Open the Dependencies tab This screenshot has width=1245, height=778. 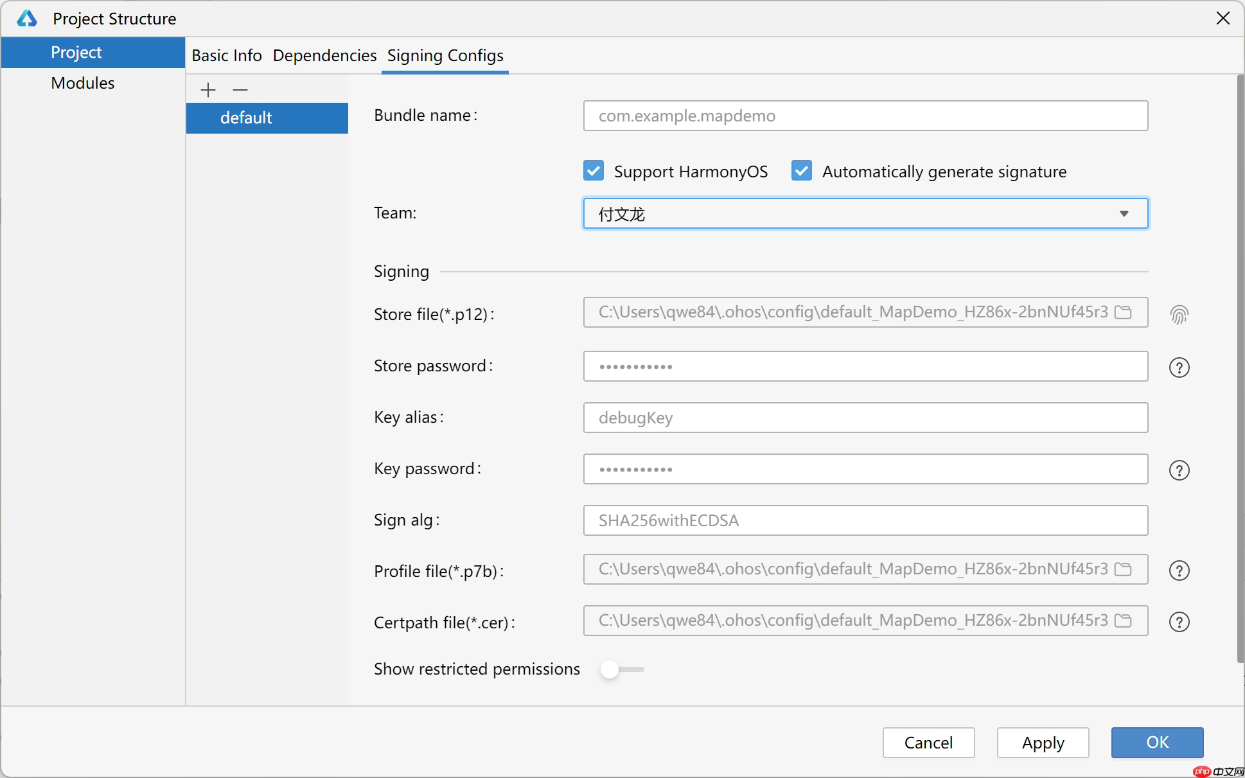coord(324,55)
